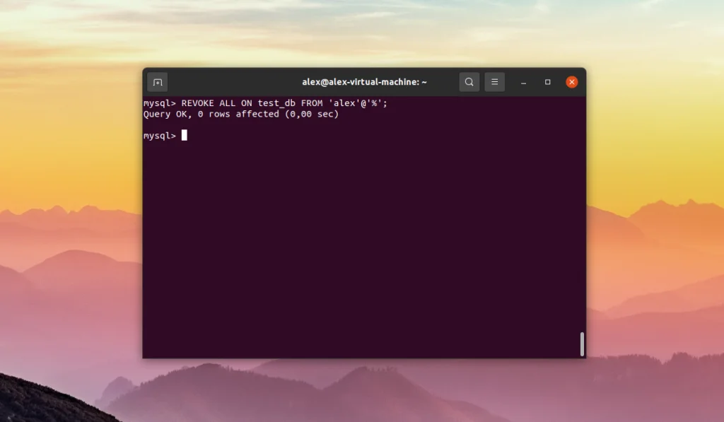Minimize the terminal window
The image size is (724, 422).
point(523,81)
